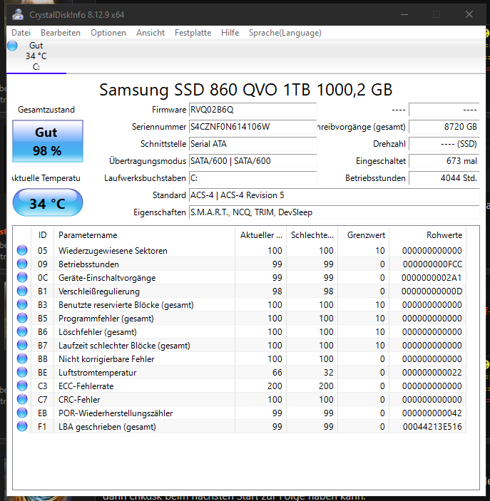The image size is (490, 501).
Task: Click the Standard field ACS-4 Revision 5
Action: coord(335,195)
